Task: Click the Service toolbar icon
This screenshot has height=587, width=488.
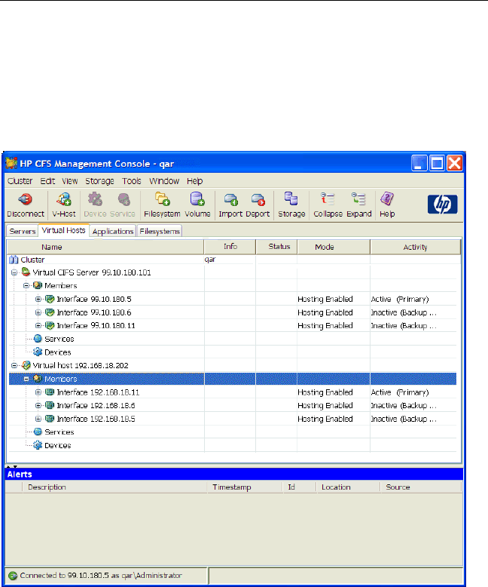Action: click(x=124, y=199)
